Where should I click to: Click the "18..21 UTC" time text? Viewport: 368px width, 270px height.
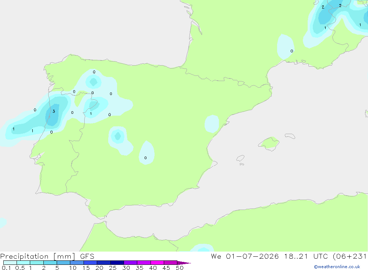click(306, 256)
